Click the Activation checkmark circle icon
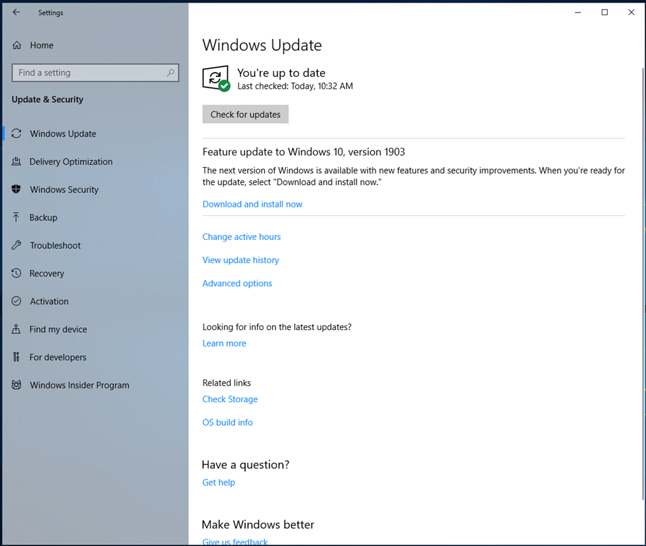Image resolution: width=646 pixels, height=546 pixels. (16, 301)
